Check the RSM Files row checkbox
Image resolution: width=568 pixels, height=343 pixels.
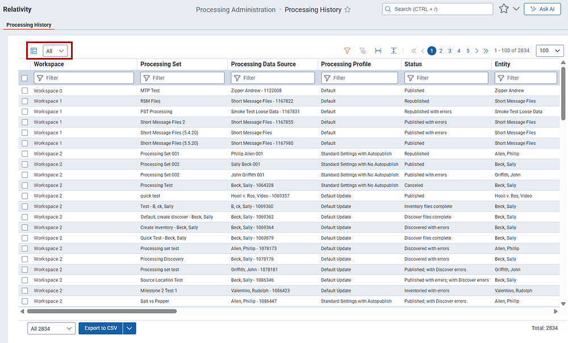[x=24, y=101]
